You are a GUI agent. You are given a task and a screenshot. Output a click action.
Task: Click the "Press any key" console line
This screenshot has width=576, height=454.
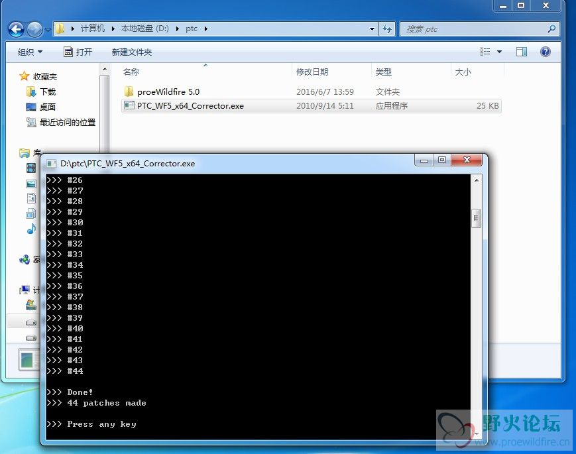click(102, 424)
